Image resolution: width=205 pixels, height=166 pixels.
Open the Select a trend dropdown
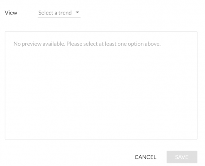pos(59,13)
